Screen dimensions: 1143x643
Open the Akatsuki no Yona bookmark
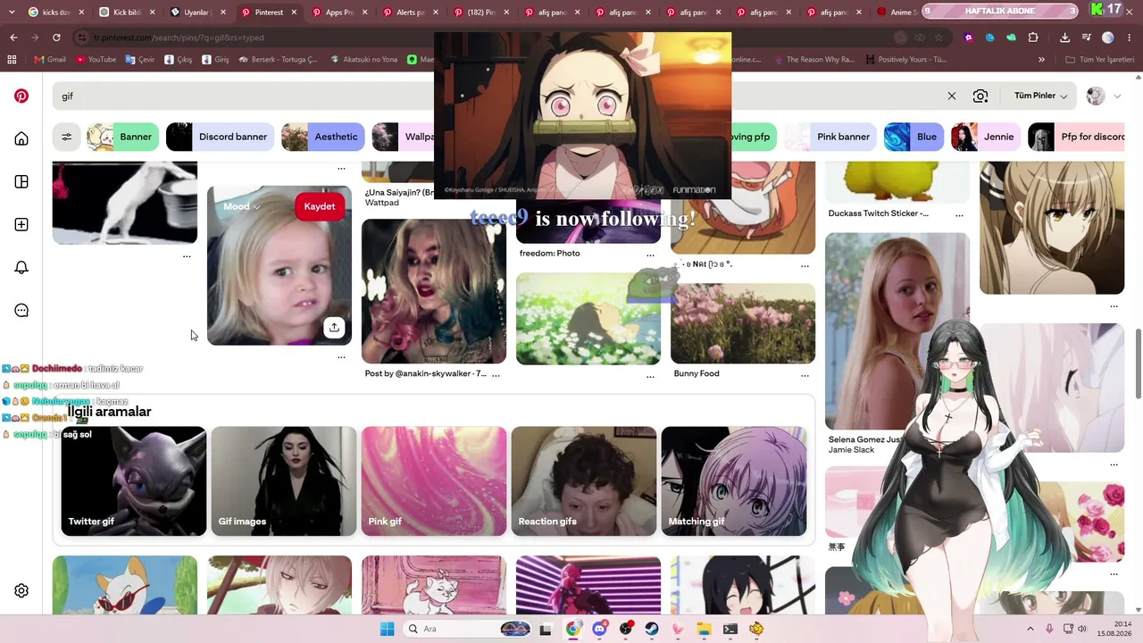tap(363, 60)
